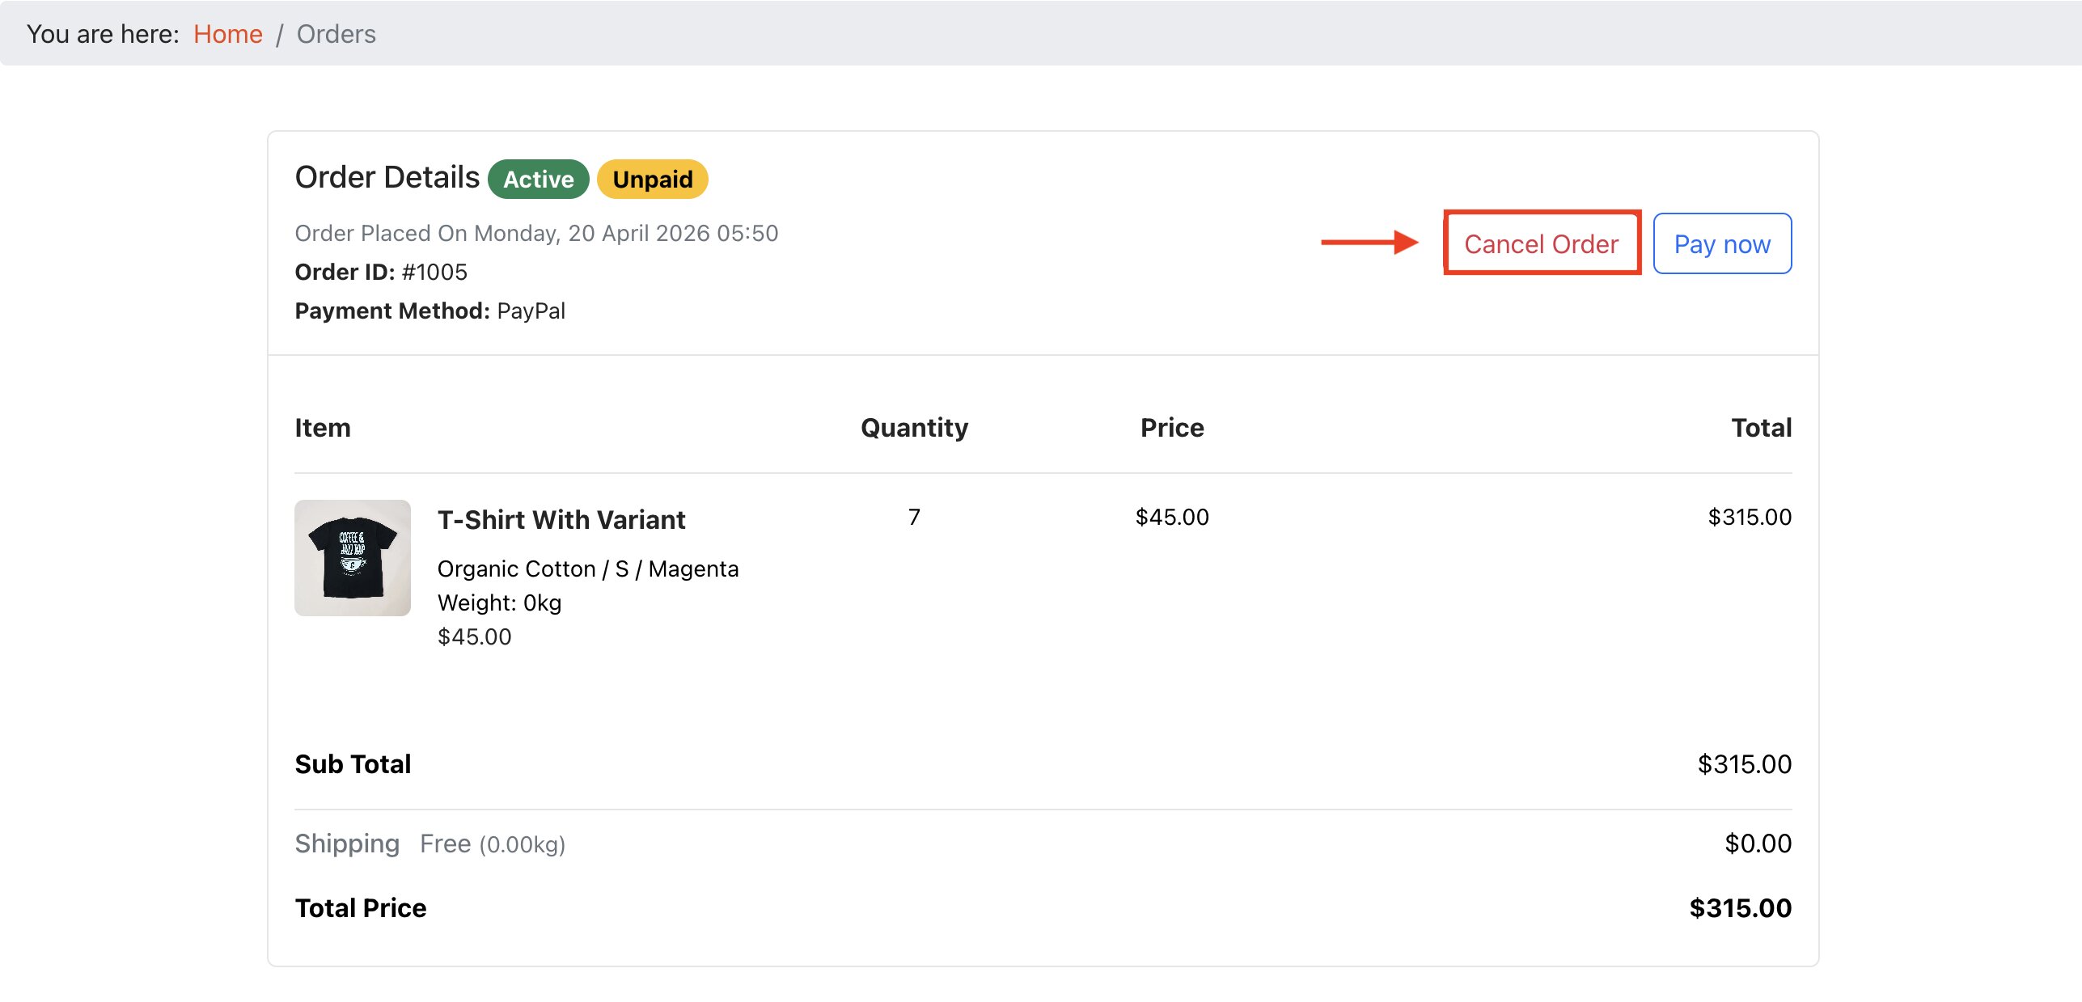Click the Organic Cotton / S / Magenta variant
The height and width of the screenshot is (1002, 2082).
[587, 569]
